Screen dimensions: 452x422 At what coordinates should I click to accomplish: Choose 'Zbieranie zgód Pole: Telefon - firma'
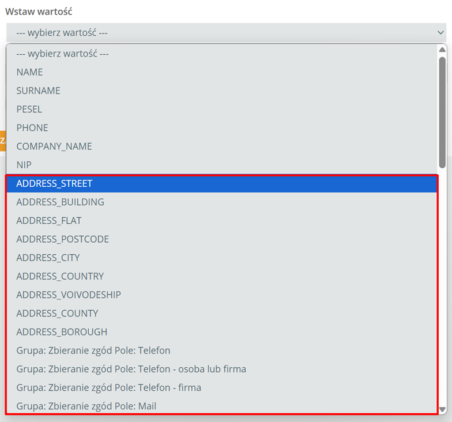coord(108,387)
